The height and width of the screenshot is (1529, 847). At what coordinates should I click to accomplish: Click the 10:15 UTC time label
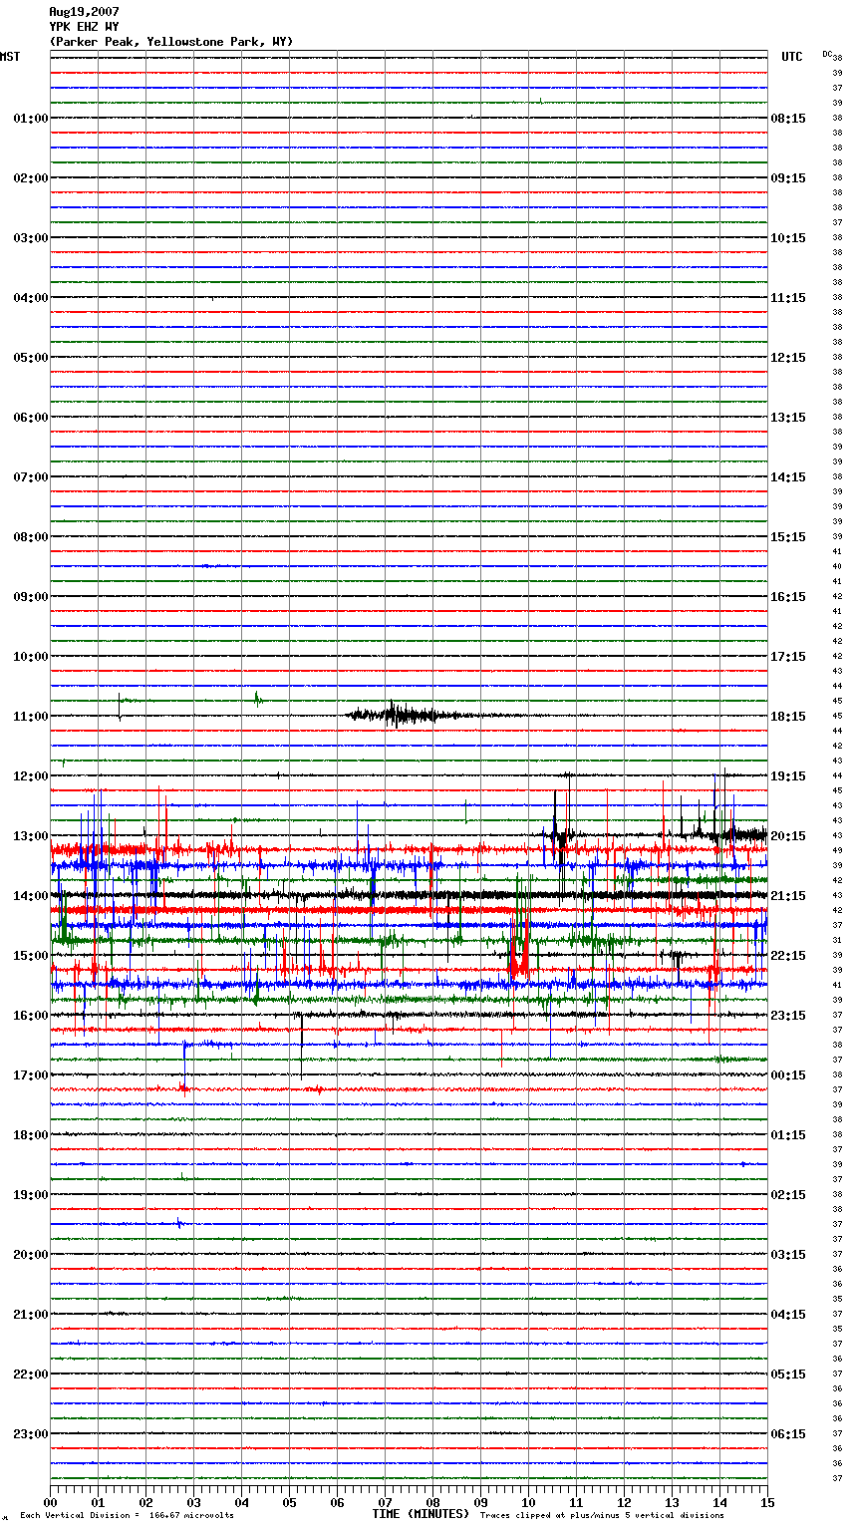(x=788, y=238)
